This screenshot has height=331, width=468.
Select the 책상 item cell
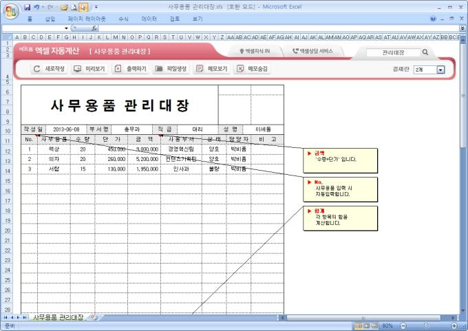click(54, 149)
